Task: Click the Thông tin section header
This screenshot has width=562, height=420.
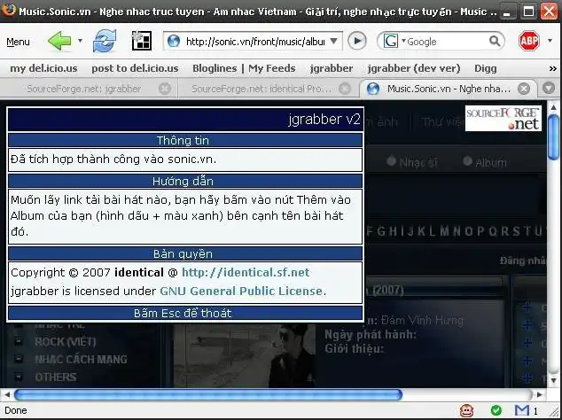Action: (185, 140)
